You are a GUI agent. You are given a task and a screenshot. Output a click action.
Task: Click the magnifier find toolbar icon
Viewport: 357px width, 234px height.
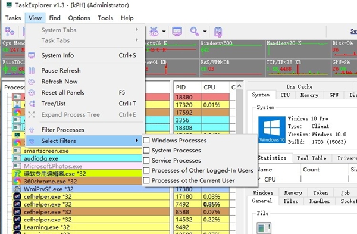pyautogui.click(x=195, y=32)
